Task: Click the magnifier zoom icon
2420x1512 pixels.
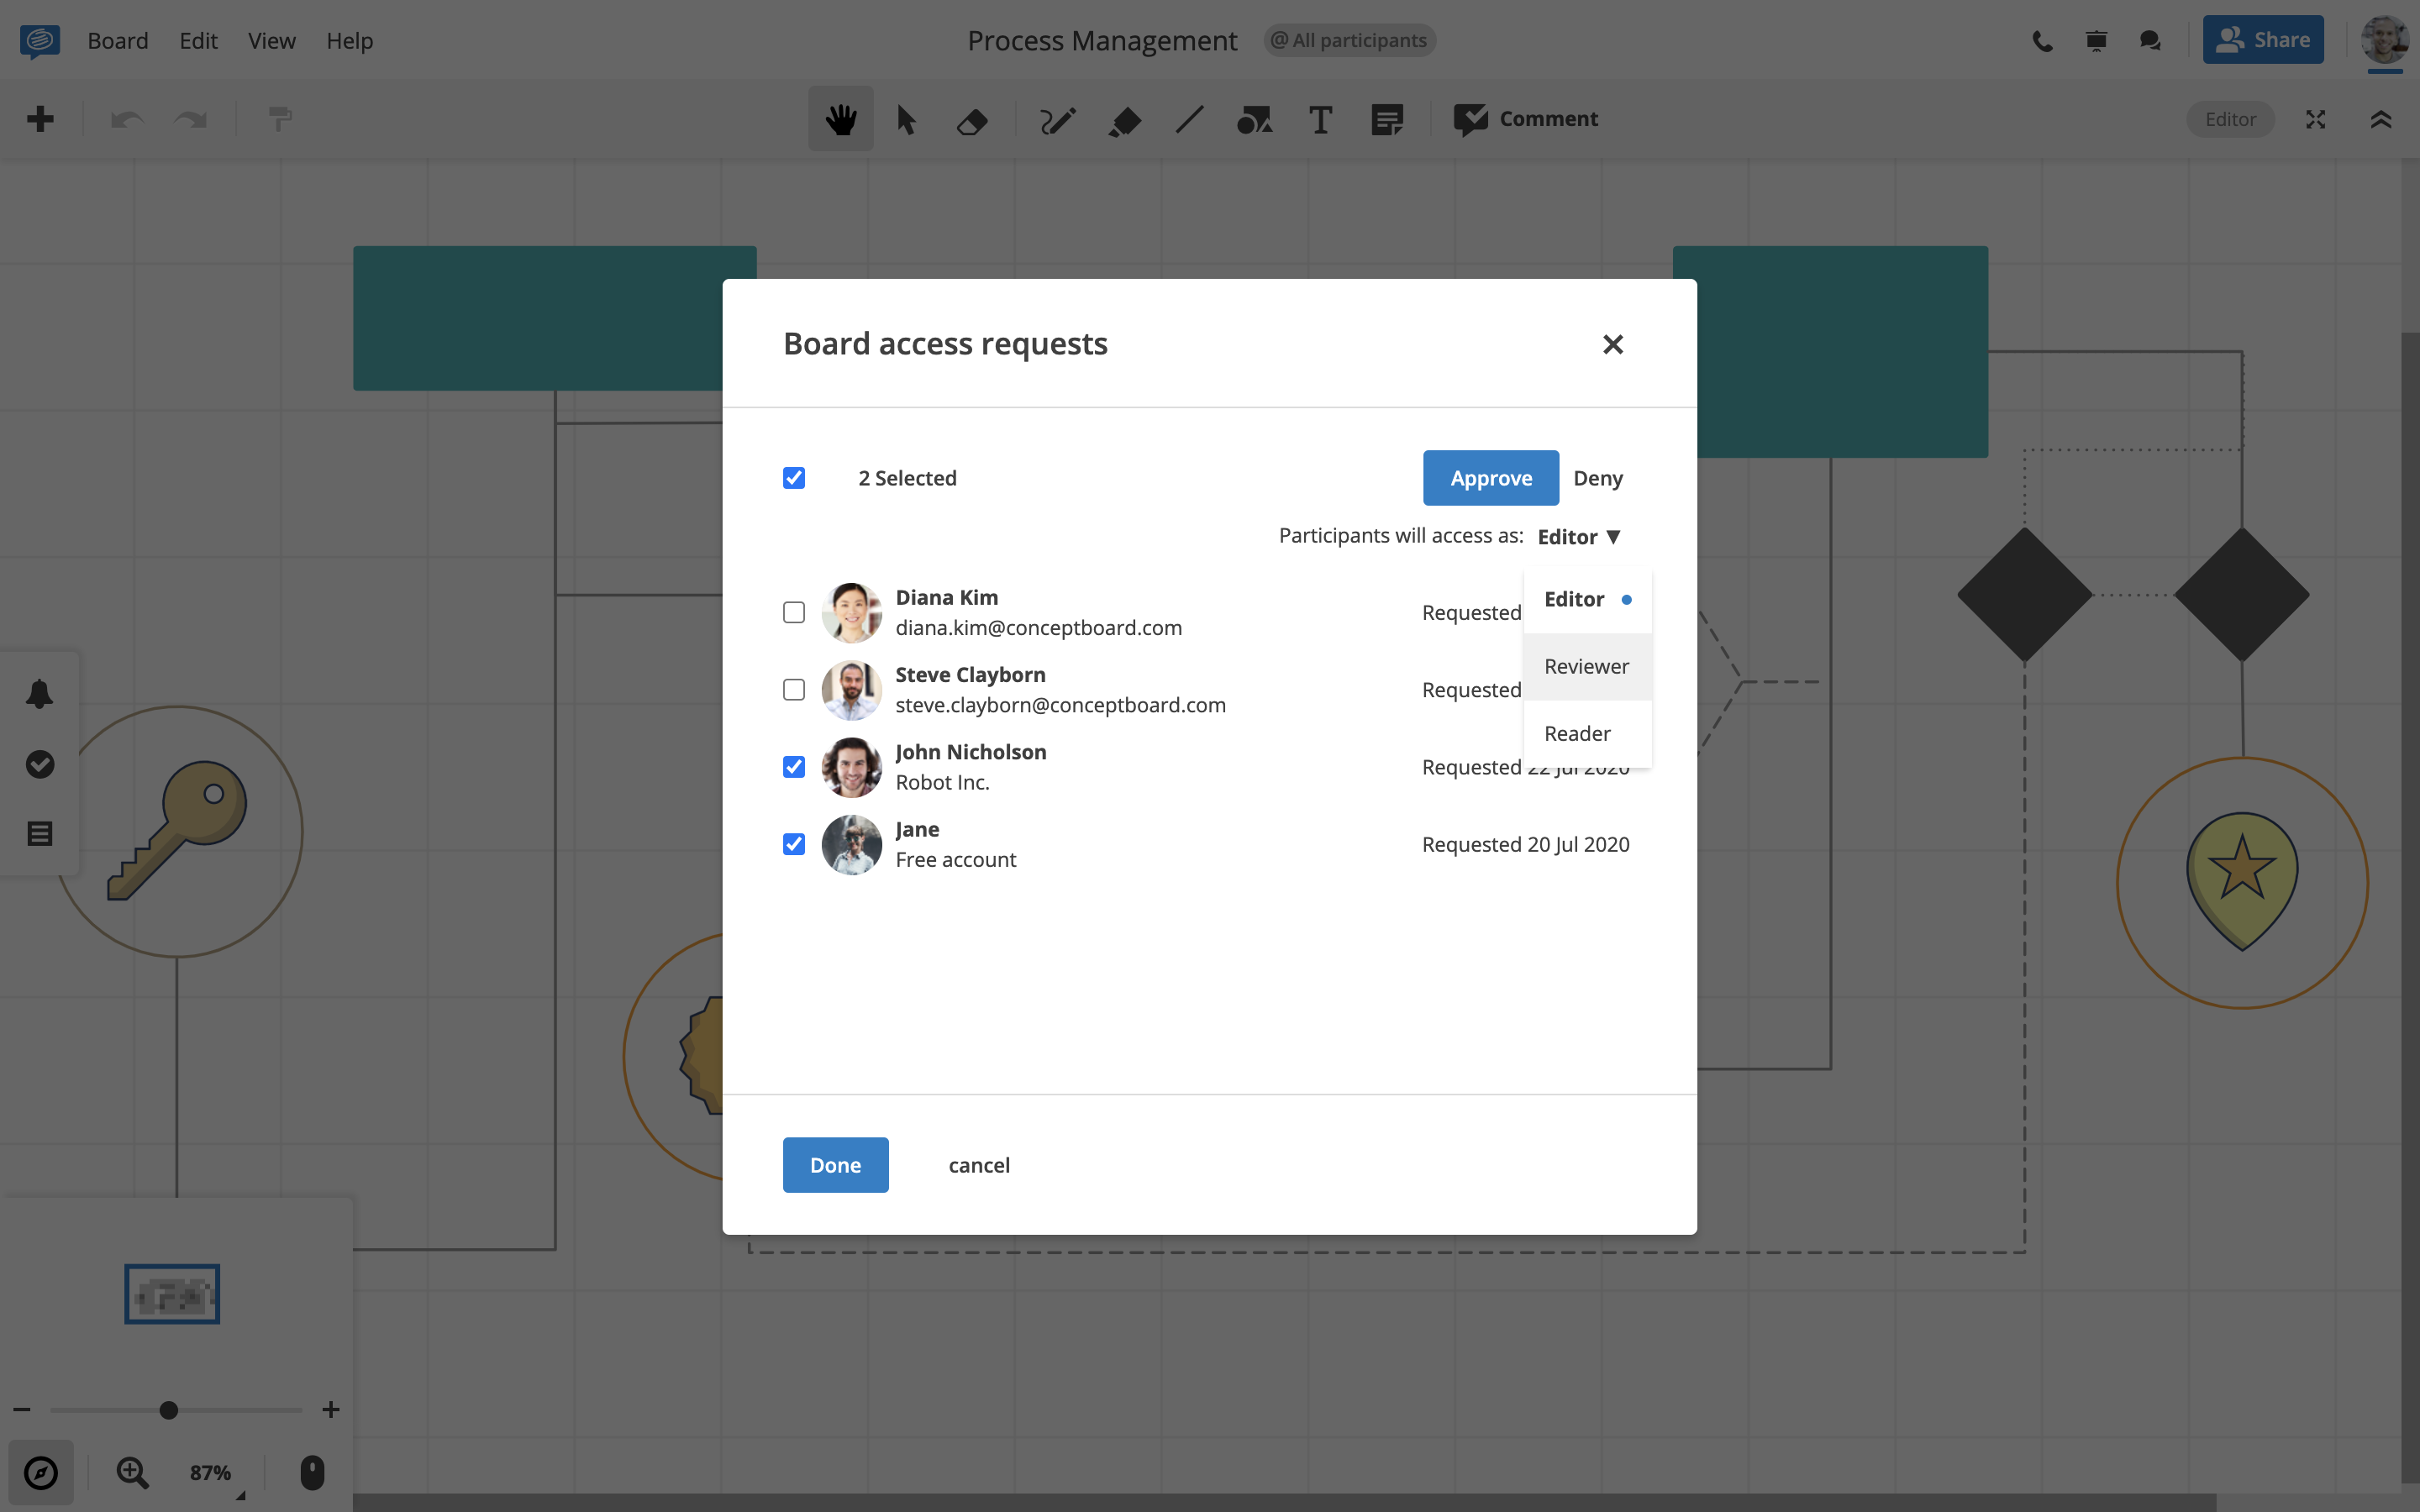Action: (132, 1472)
